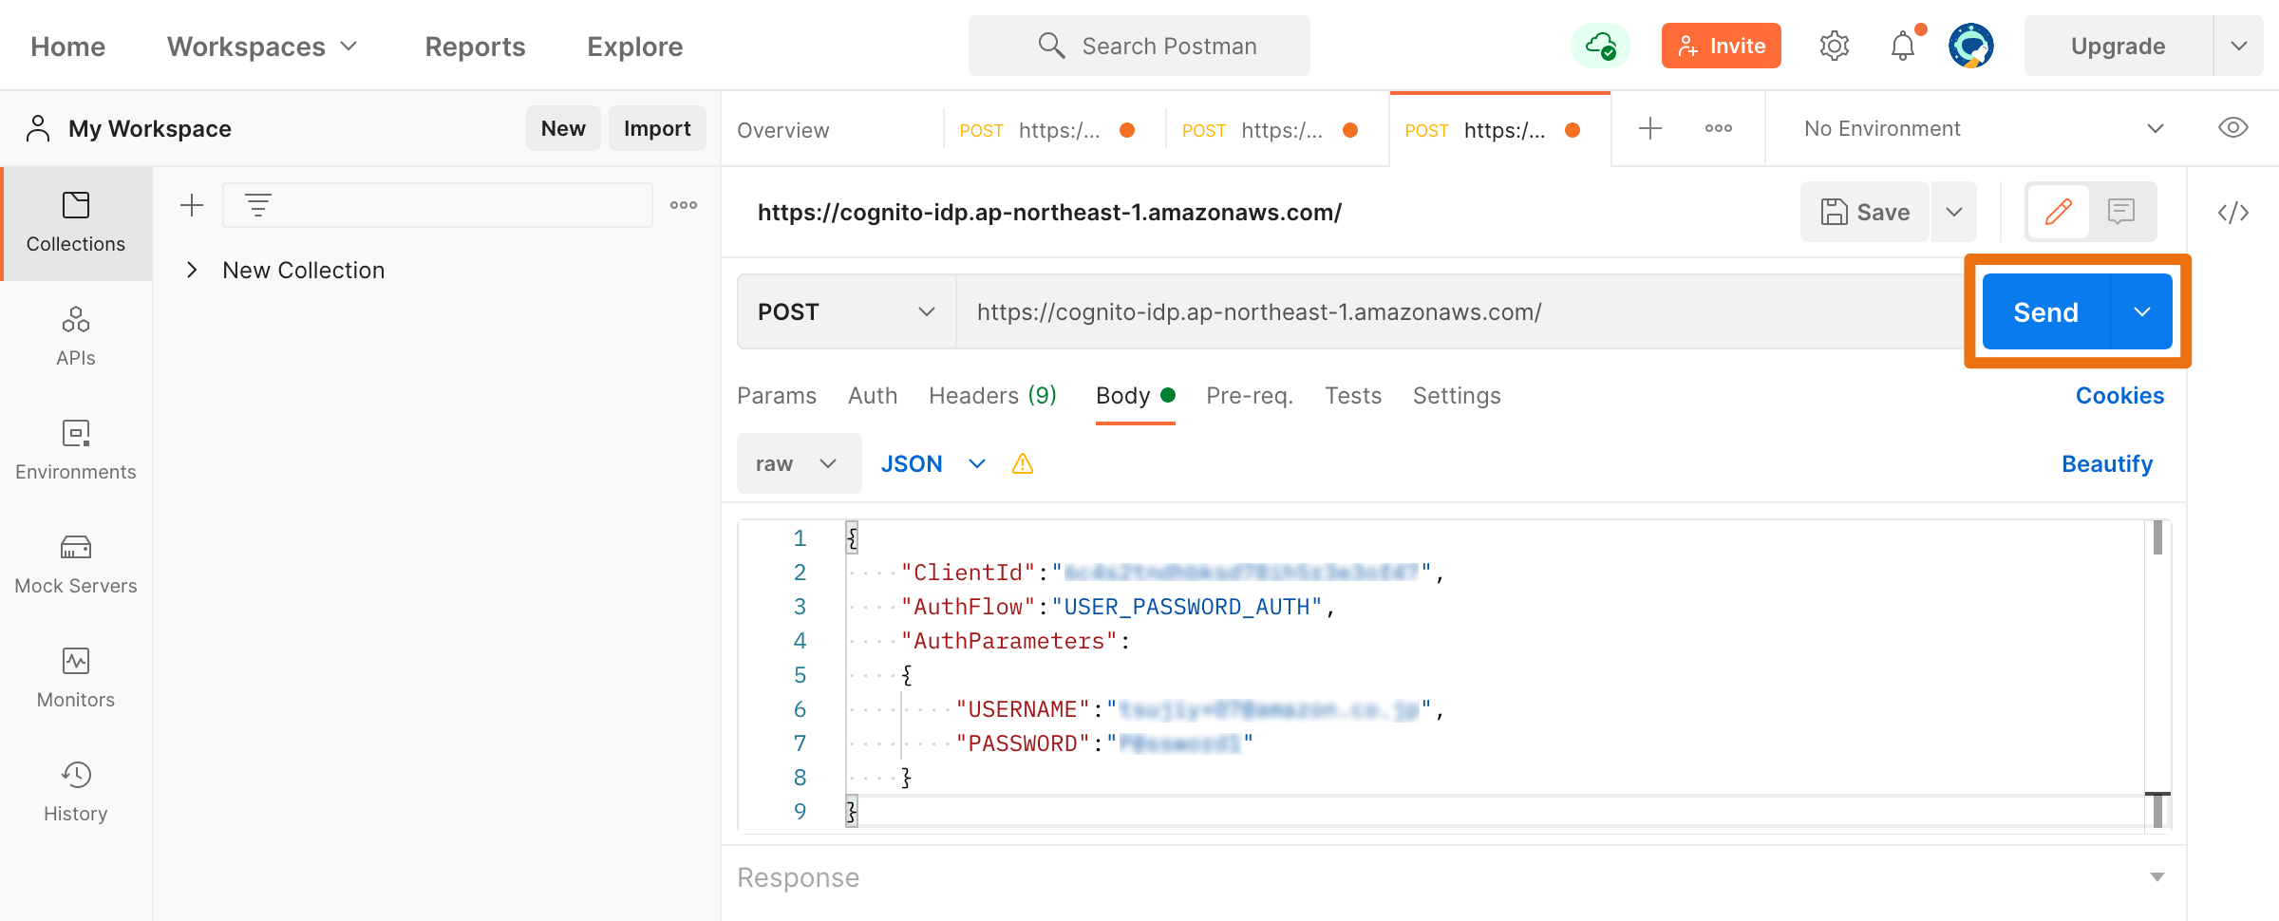
Task: Switch to the first POST request tab
Action: [x=1054, y=129]
